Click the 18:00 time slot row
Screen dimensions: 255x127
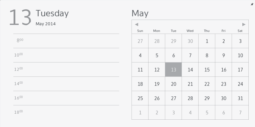point(66,112)
